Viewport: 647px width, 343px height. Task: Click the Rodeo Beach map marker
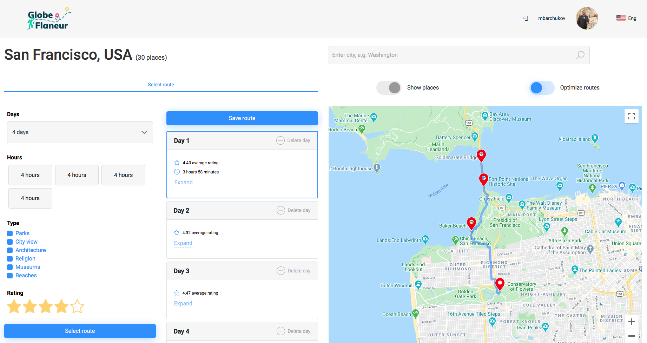362,129
